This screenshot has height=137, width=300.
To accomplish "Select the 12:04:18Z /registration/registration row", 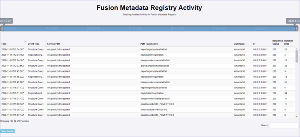I will click(147, 55).
